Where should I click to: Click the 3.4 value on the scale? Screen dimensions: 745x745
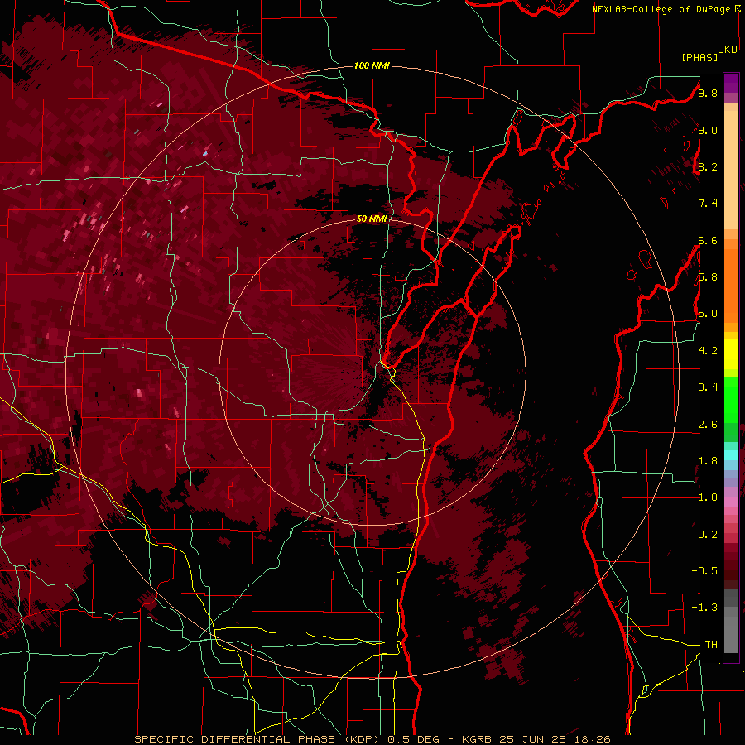tap(708, 387)
